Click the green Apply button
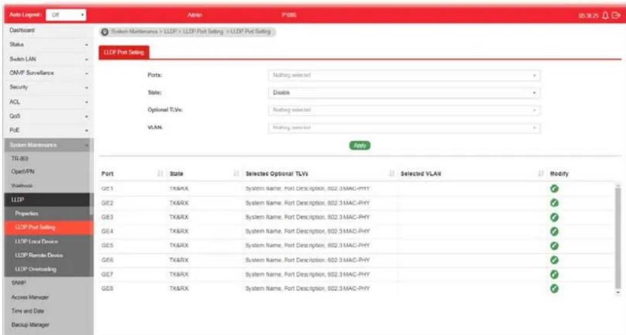 tap(360, 145)
